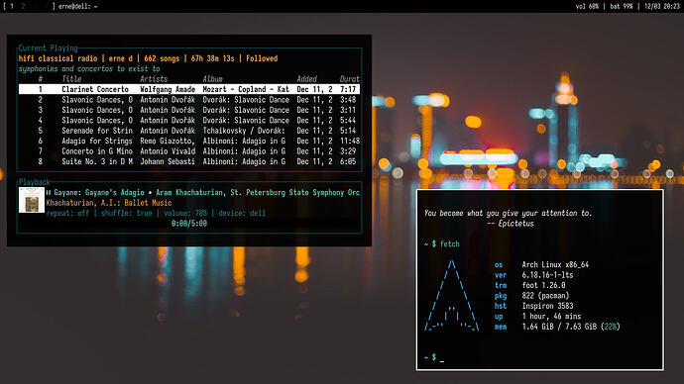
Task: Click the 822 (pacman) package count
Action: coord(545,296)
